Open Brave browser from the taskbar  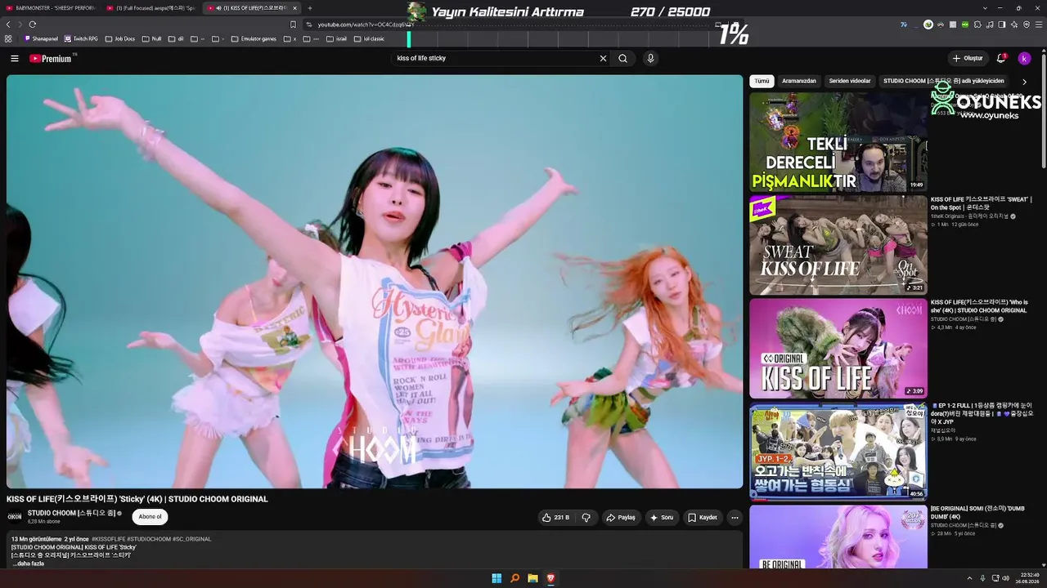(550, 578)
